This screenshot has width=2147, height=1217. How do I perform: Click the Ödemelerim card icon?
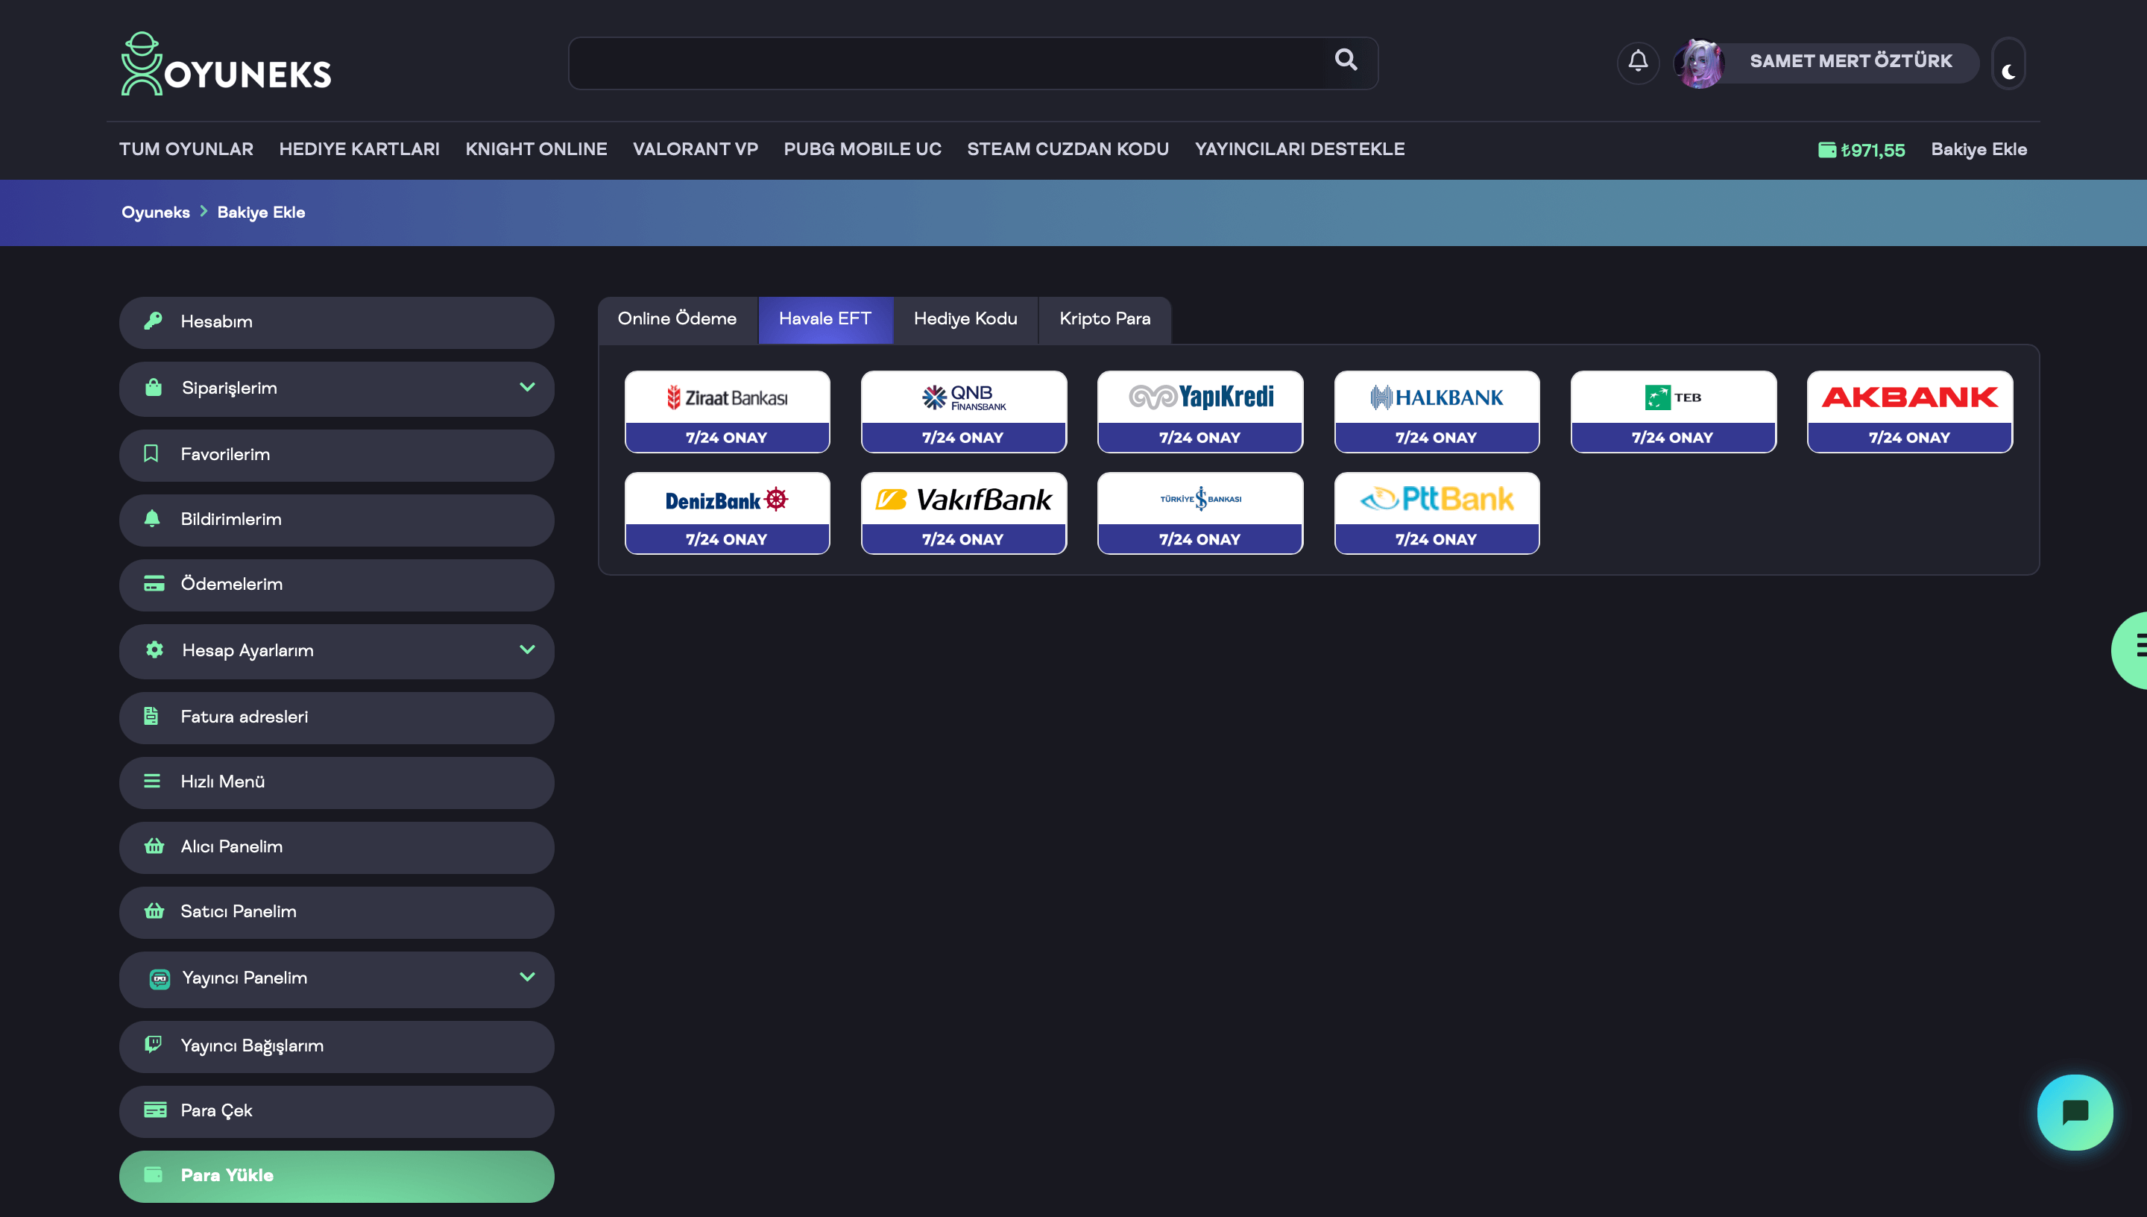point(154,583)
